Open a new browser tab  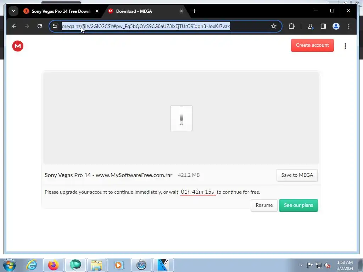[x=194, y=11]
